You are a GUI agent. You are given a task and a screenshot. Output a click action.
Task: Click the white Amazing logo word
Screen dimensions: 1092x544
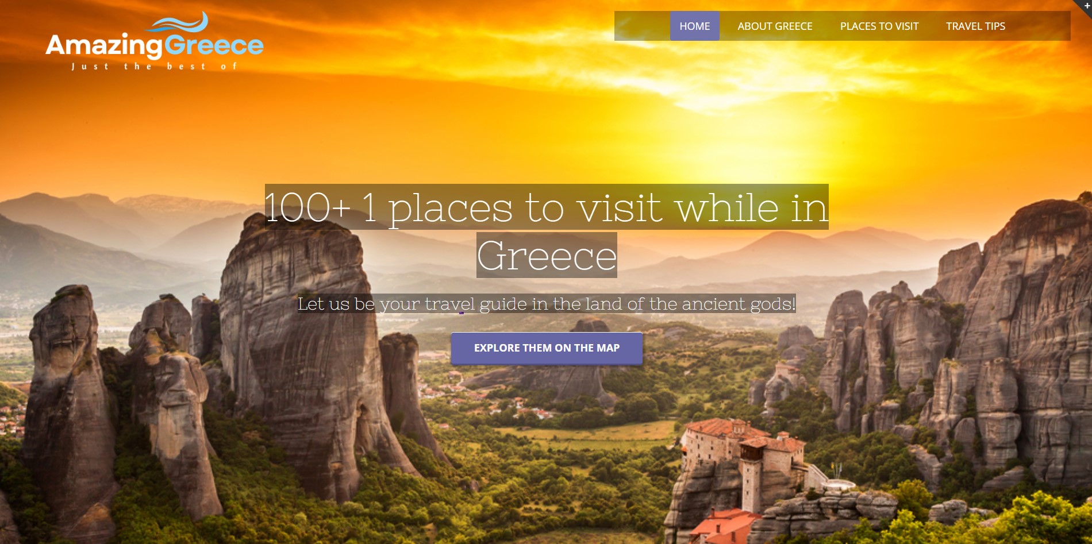(x=104, y=46)
